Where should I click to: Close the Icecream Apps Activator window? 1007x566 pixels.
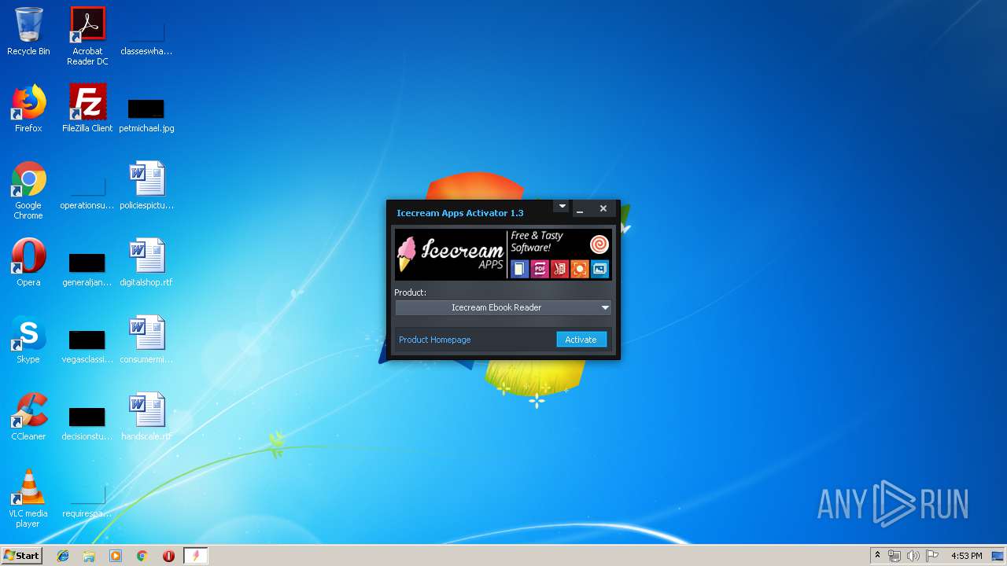point(603,208)
